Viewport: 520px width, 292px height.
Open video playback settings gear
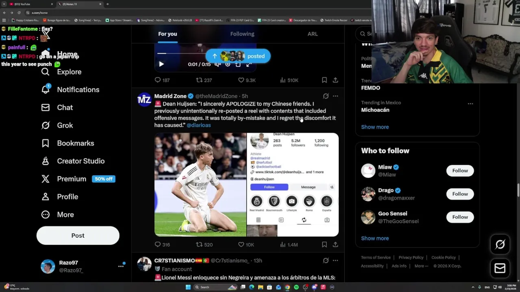coord(228,64)
